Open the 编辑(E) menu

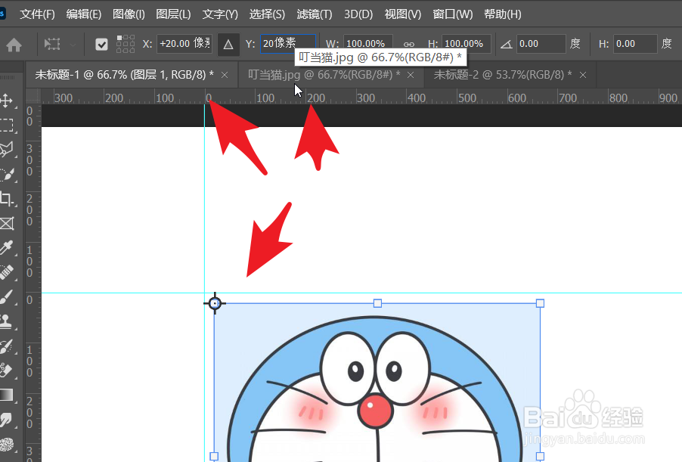[x=83, y=14]
